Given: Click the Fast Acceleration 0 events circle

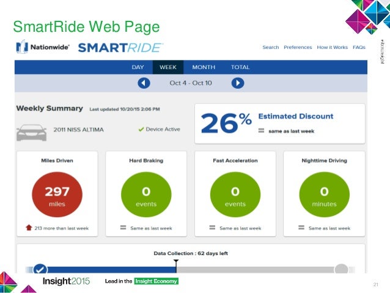Looking at the screenshot, I should [x=235, y=195].
